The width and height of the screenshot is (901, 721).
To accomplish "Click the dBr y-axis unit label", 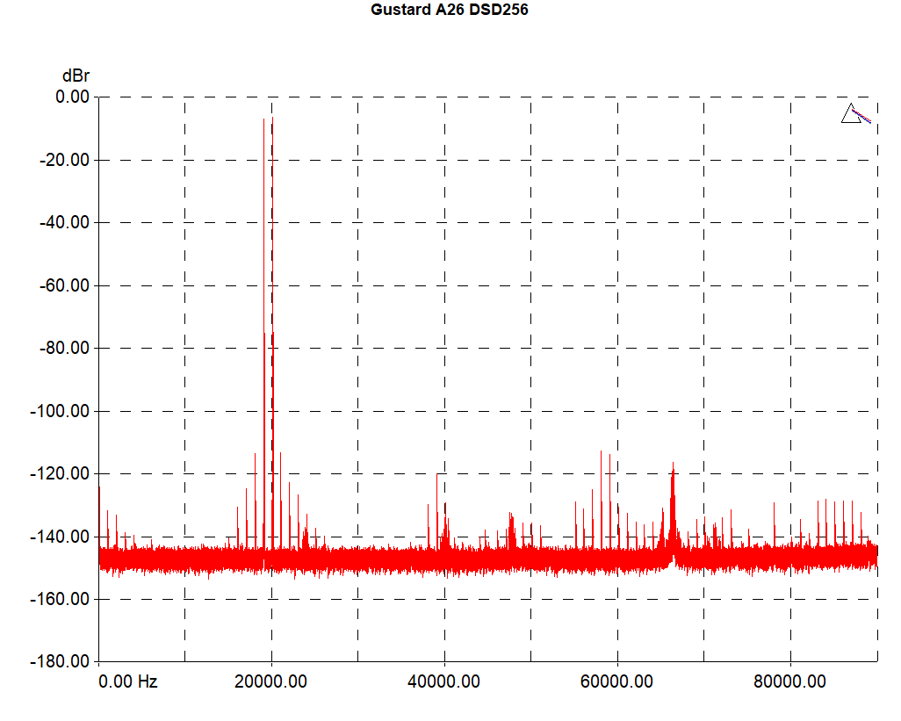I will coord(76,76).
